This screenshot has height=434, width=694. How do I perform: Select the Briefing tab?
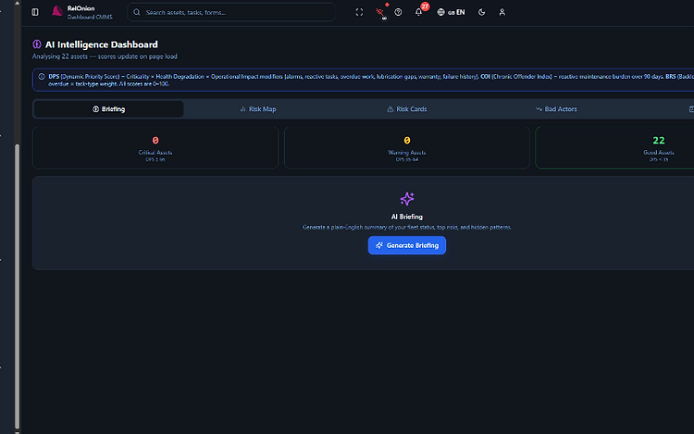click(108, 109)
